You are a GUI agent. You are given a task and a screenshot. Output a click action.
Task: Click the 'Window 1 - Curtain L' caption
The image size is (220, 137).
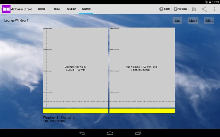[x=59, y=117]
